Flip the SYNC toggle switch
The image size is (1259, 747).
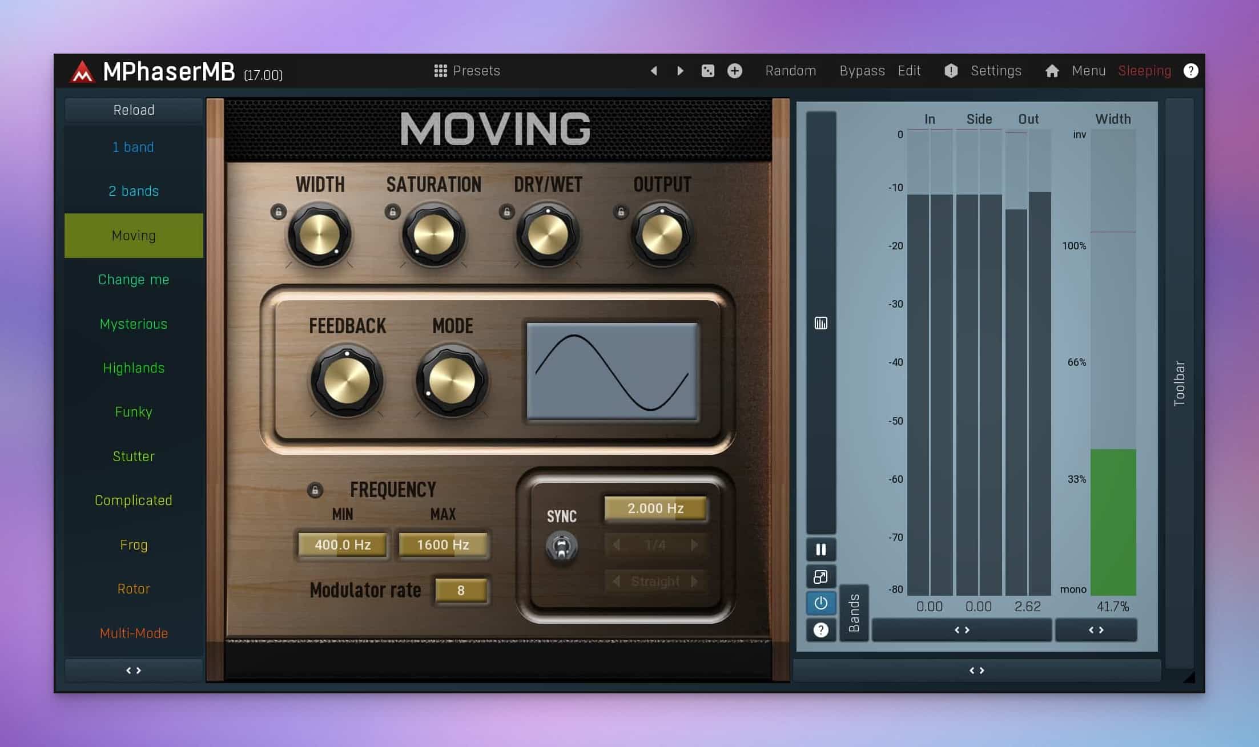coord(562,547)
